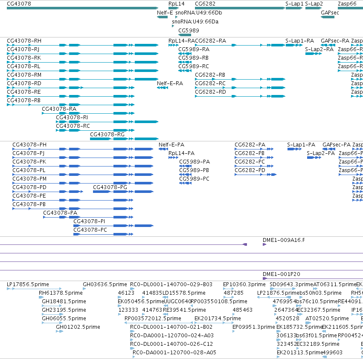Click transcript label CG43078-RJ
The image size is (363, 359).
click(23, 49)
